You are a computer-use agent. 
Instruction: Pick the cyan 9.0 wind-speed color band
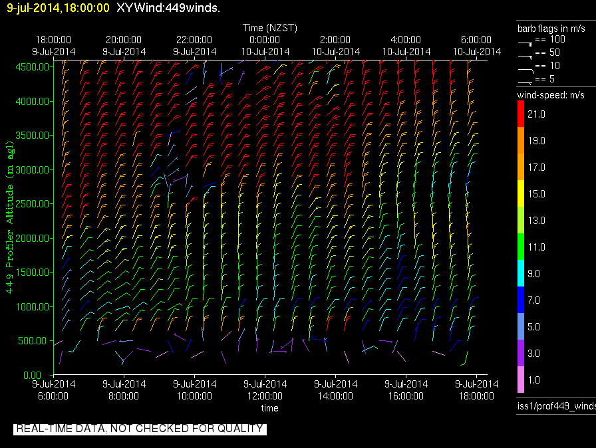click(x=521, y=273)
